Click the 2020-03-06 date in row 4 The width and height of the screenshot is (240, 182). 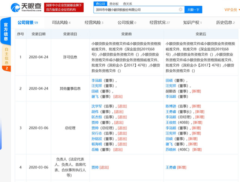(38, 167)
